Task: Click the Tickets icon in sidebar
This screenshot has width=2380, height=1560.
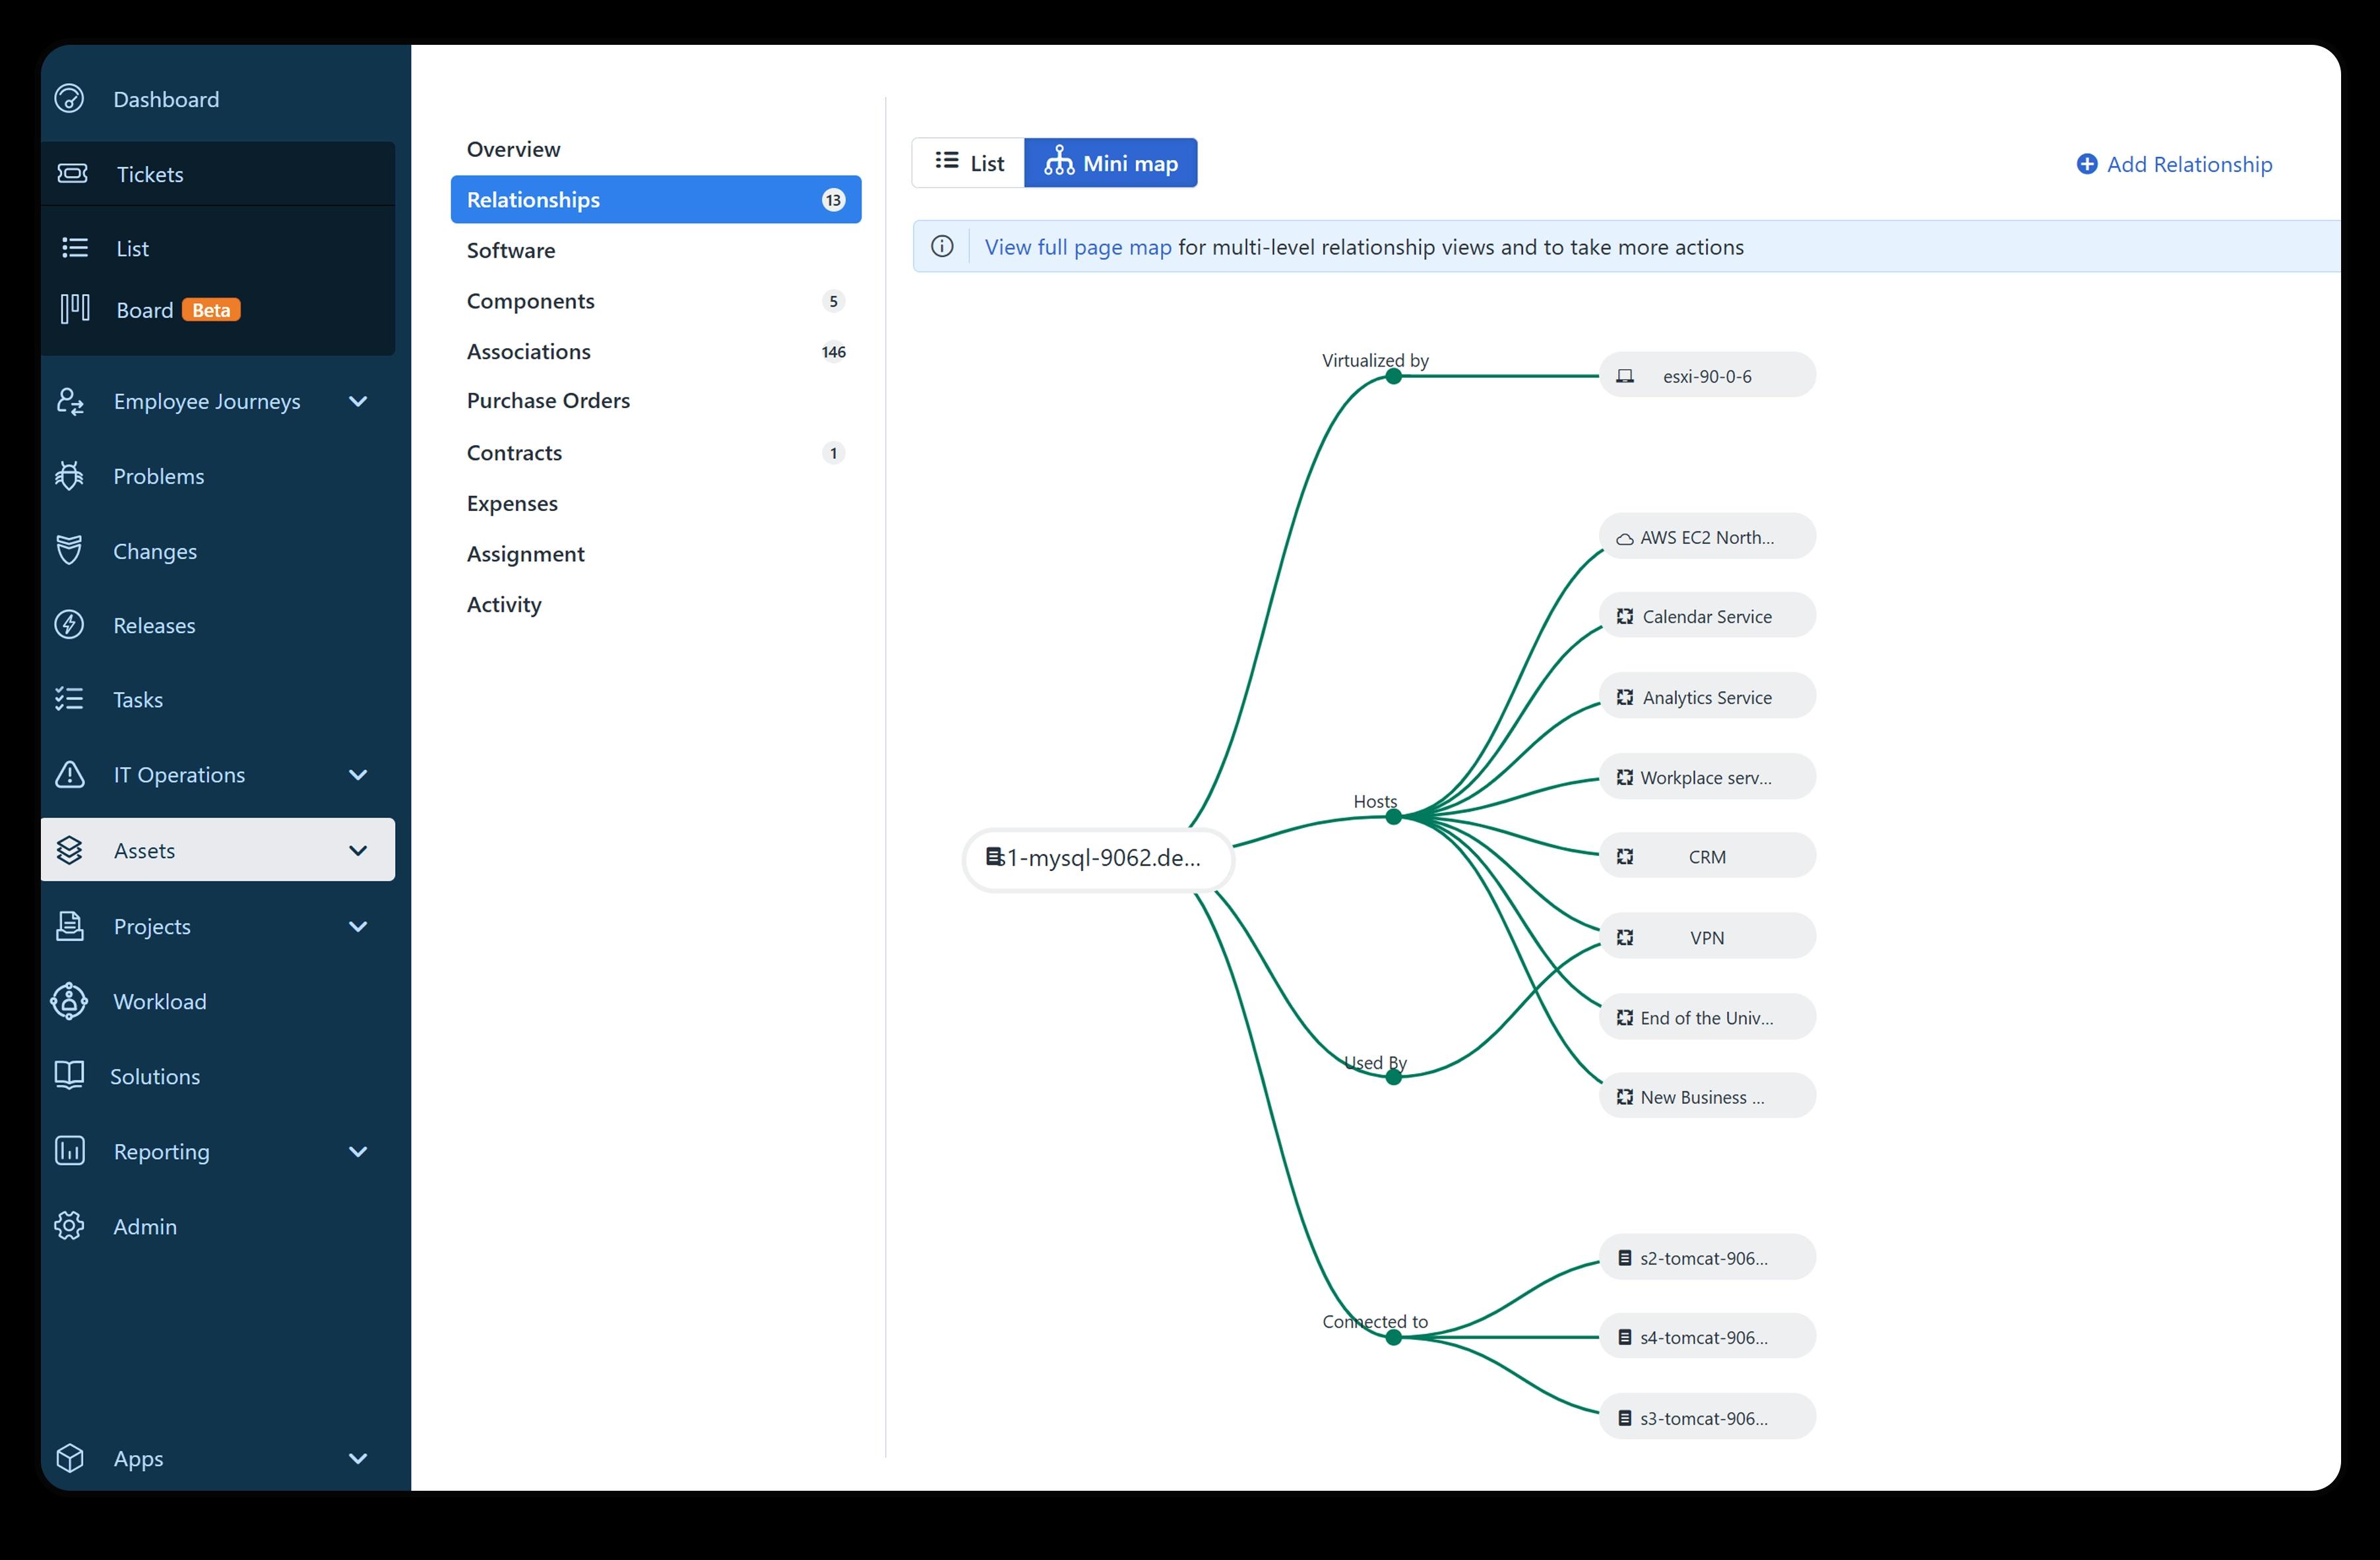Action: tap(72, 174)
